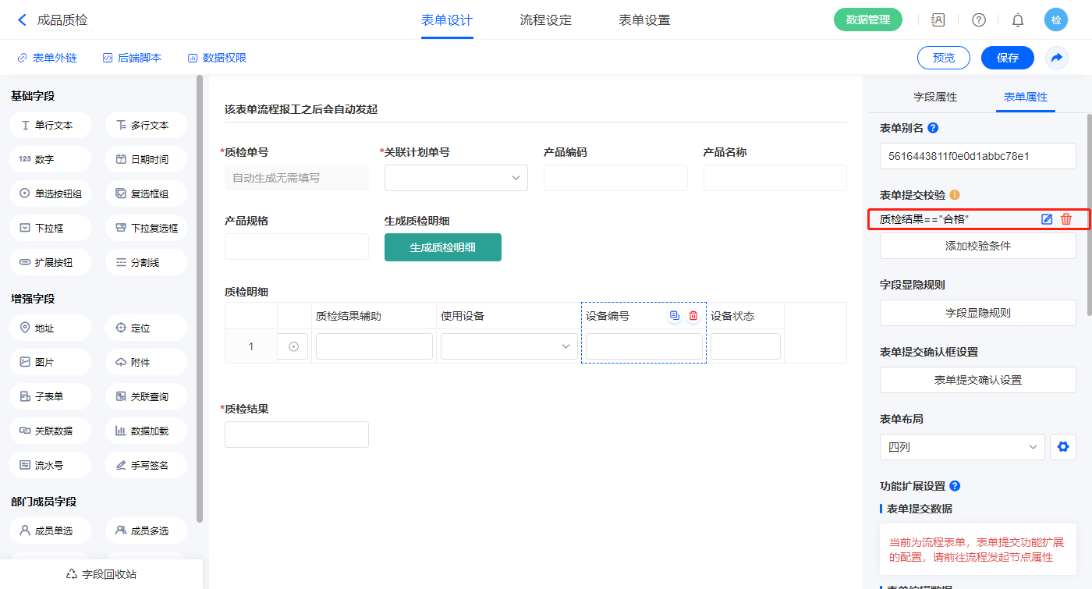Click the back arrow next to 成品质检
The width and height of the screenshot is (1092, 589).
tap(22, 20)
